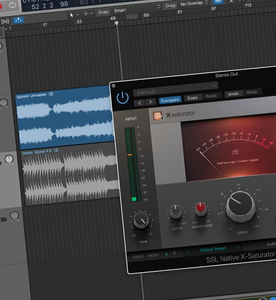Viewport: 276px width, 300px height.
Task: Click the blue waveform zoom icon
Action: (218, 1)
